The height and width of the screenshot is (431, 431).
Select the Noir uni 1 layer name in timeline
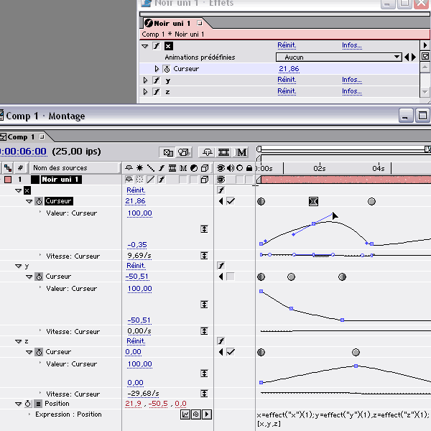tap(60, 180)
